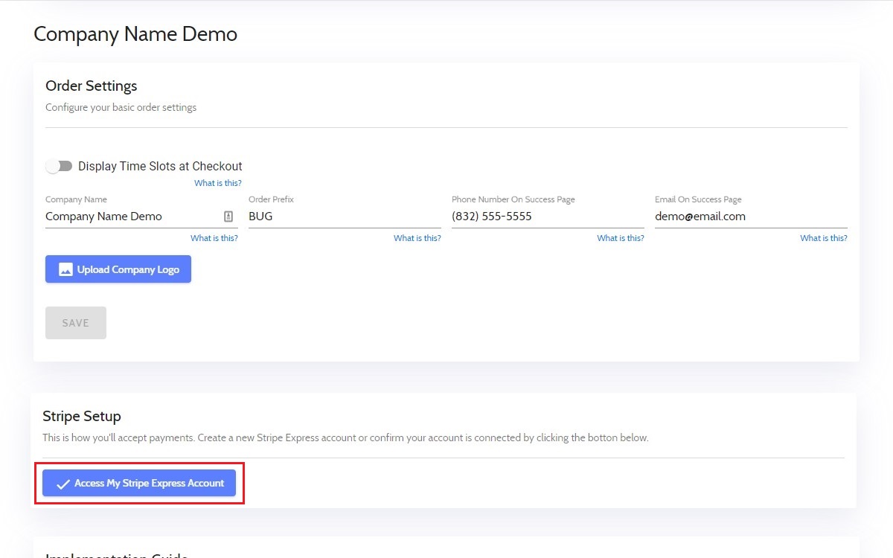Toggle Display Time Slots at Checkout switch

click(59, 166)
